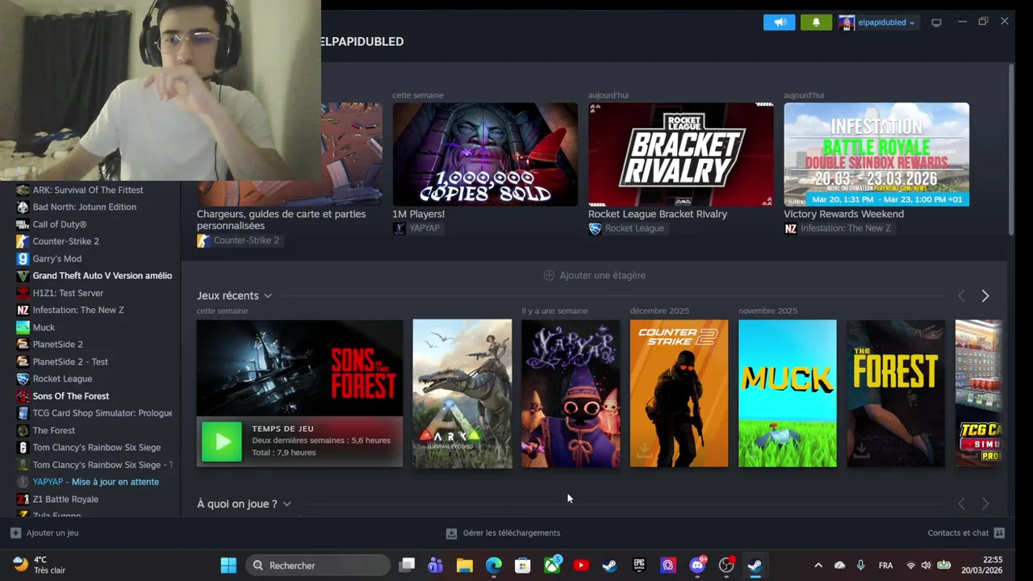
Task: Open the ARK Survival Evolved cover
Action: [462, 394]
